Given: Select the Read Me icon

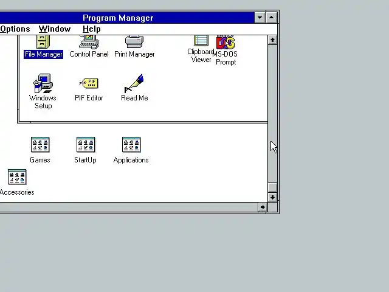Looking at the screenshot, I should (x=134, y=83).
